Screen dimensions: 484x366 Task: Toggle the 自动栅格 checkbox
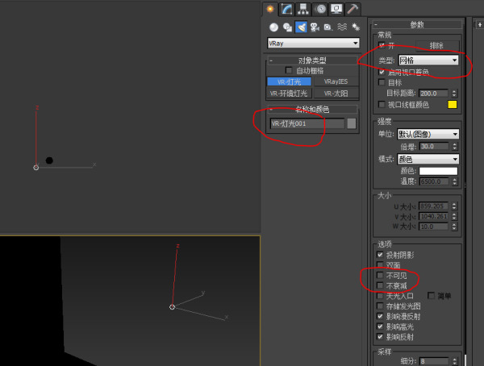click(289, 70)
